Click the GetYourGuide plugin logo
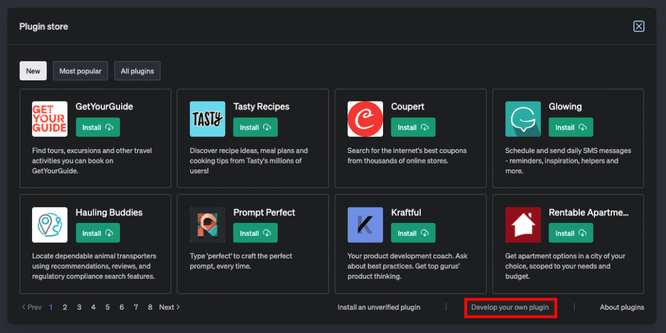The height and width of the screenshot is (333, 666). click(49, 119)
